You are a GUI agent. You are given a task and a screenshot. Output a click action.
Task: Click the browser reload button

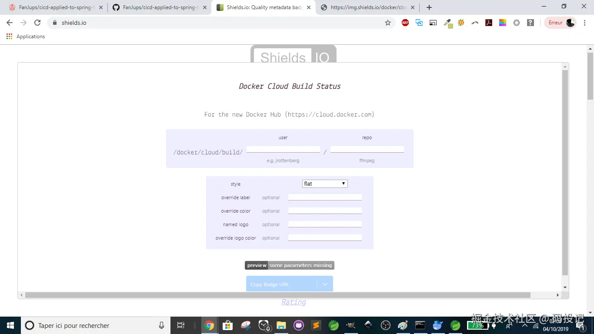(x=37, y=23)
